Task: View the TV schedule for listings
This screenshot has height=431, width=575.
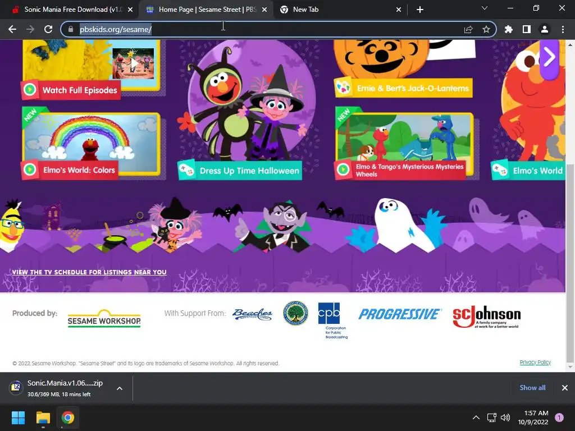Action: pyautogui.click(x=89, y=272)
